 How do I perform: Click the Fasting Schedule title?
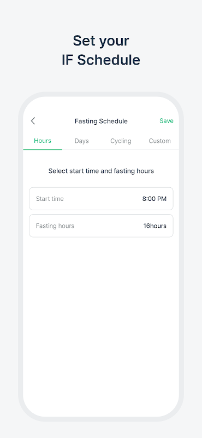click(x=101, y=121)
